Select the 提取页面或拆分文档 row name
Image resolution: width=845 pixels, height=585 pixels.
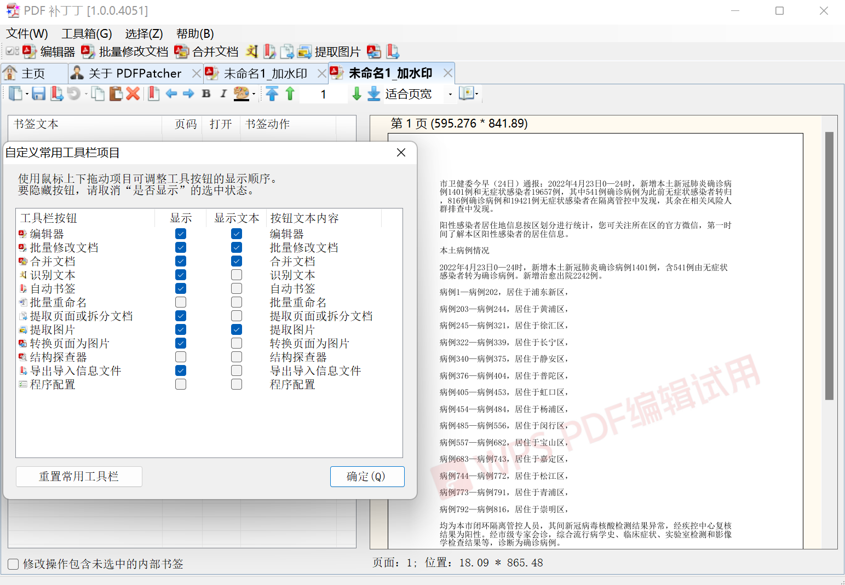[81, 316]
